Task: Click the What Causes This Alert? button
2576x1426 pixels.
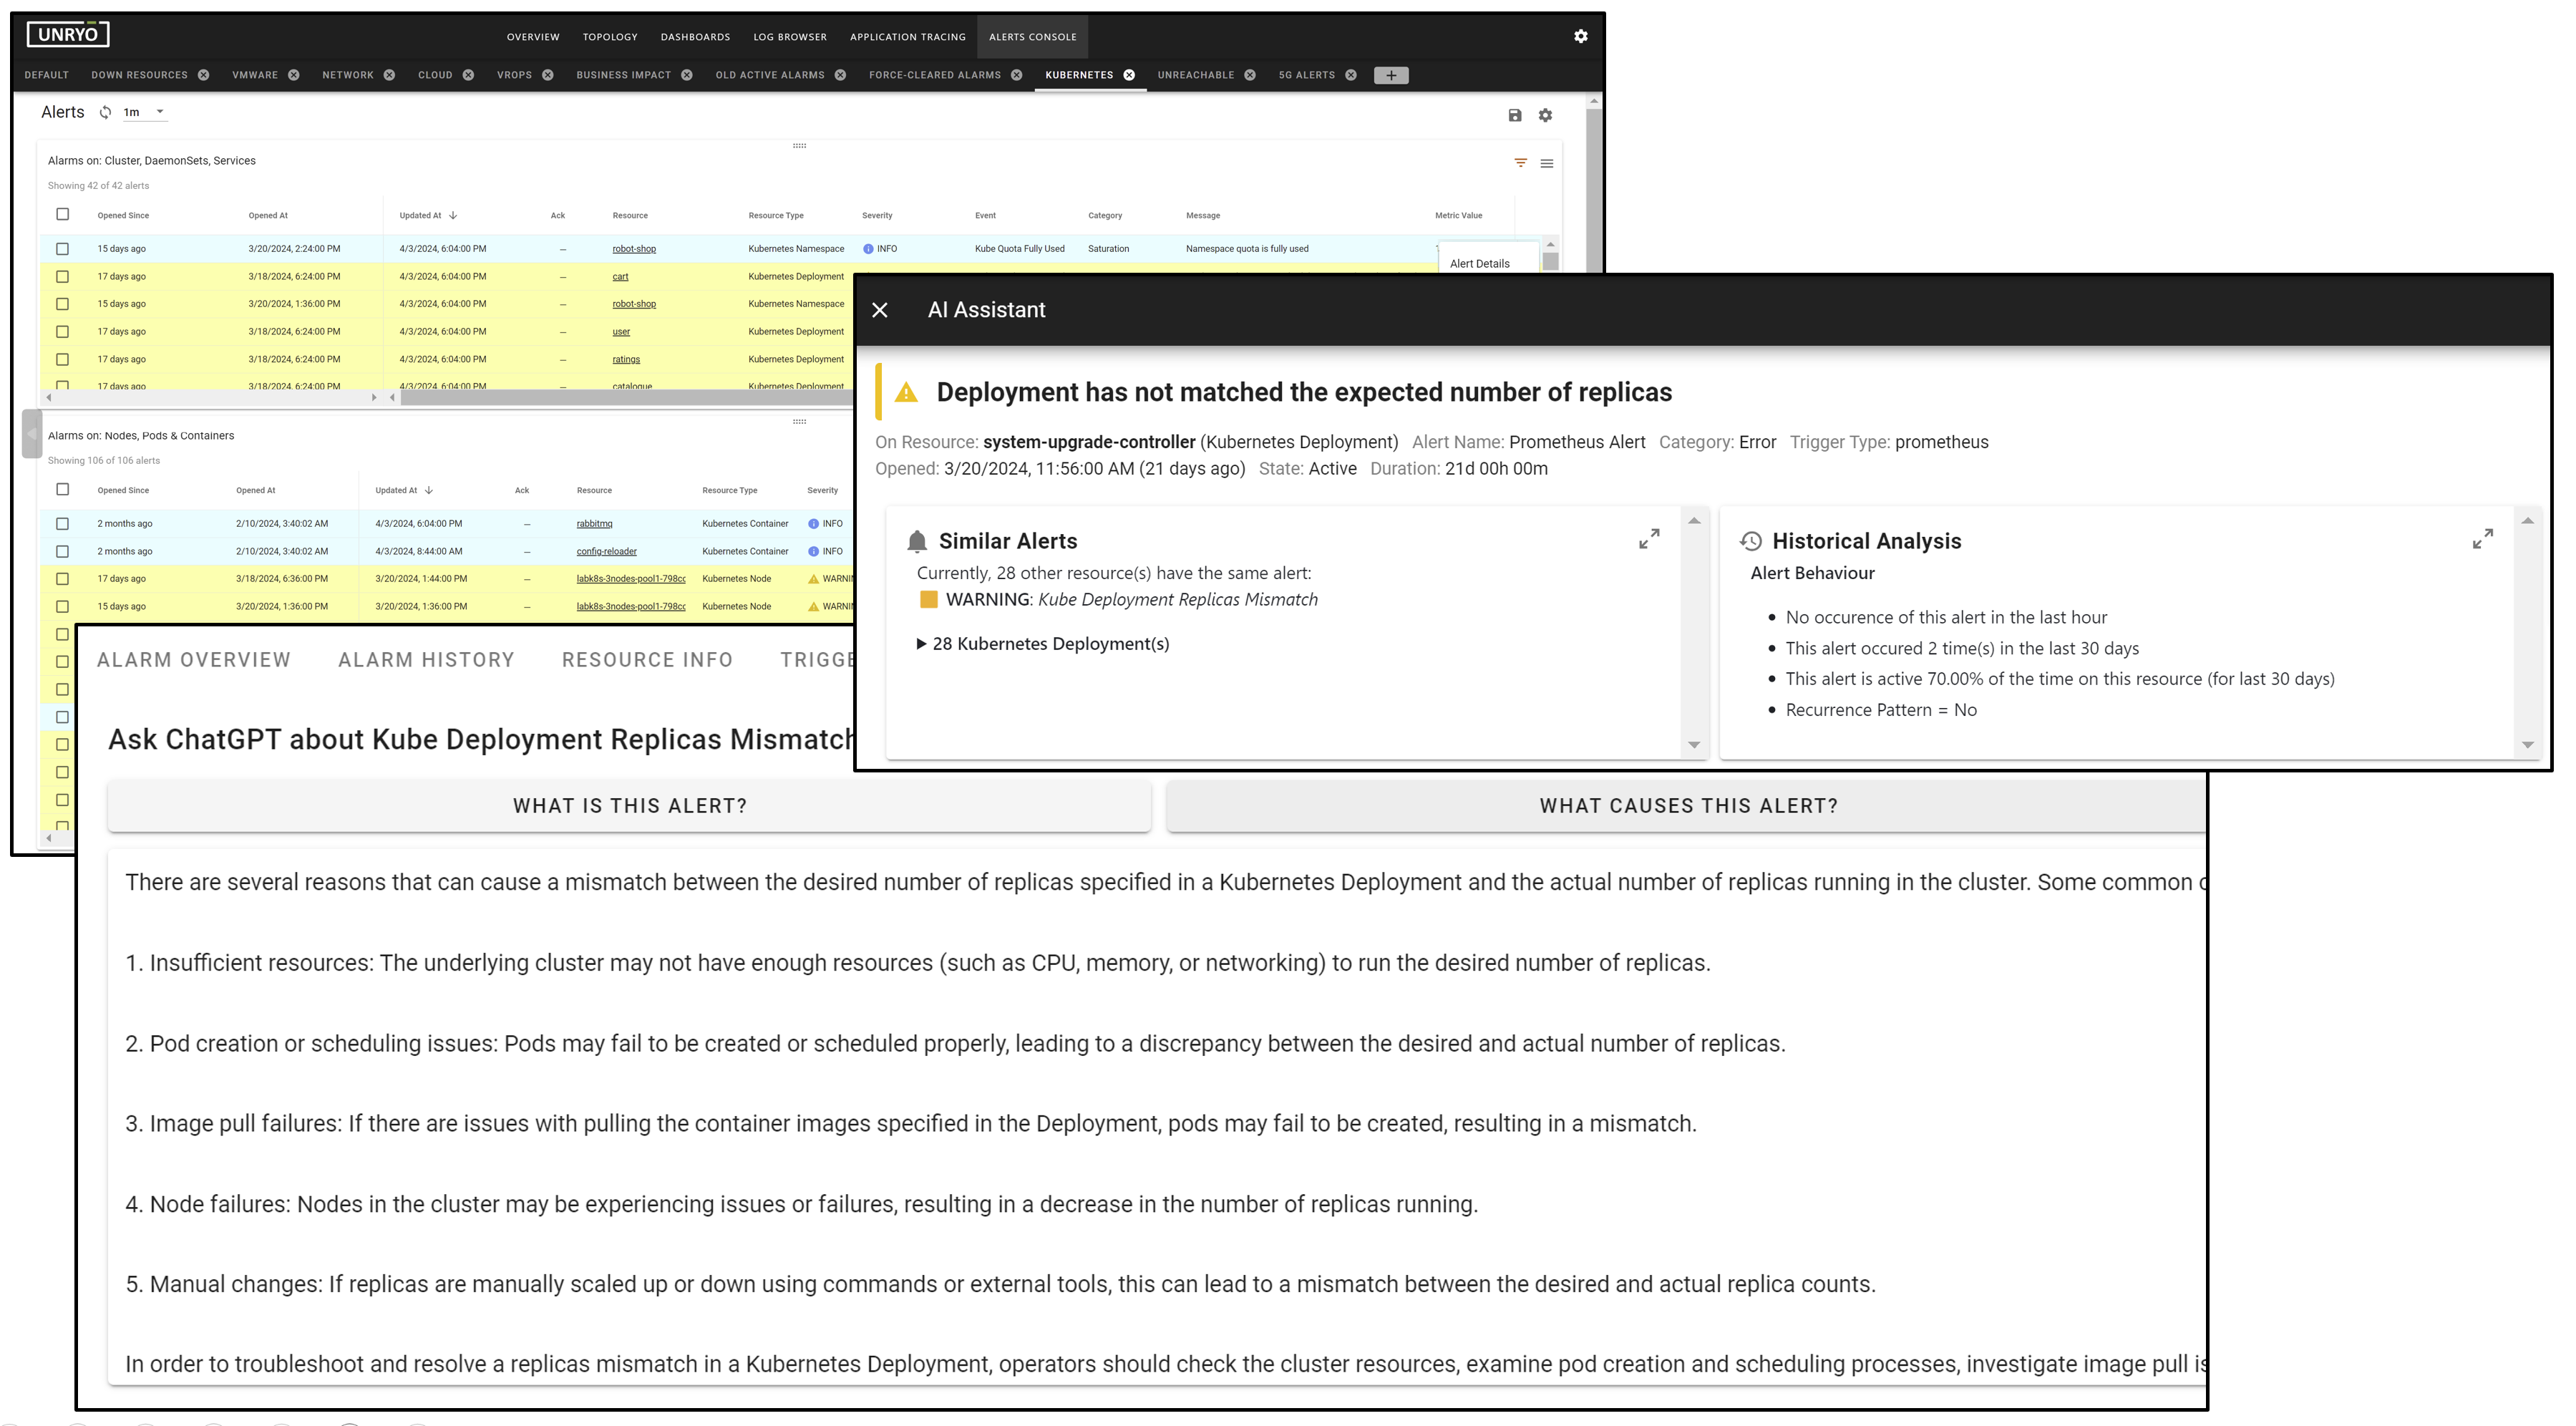Action: 1687,806
